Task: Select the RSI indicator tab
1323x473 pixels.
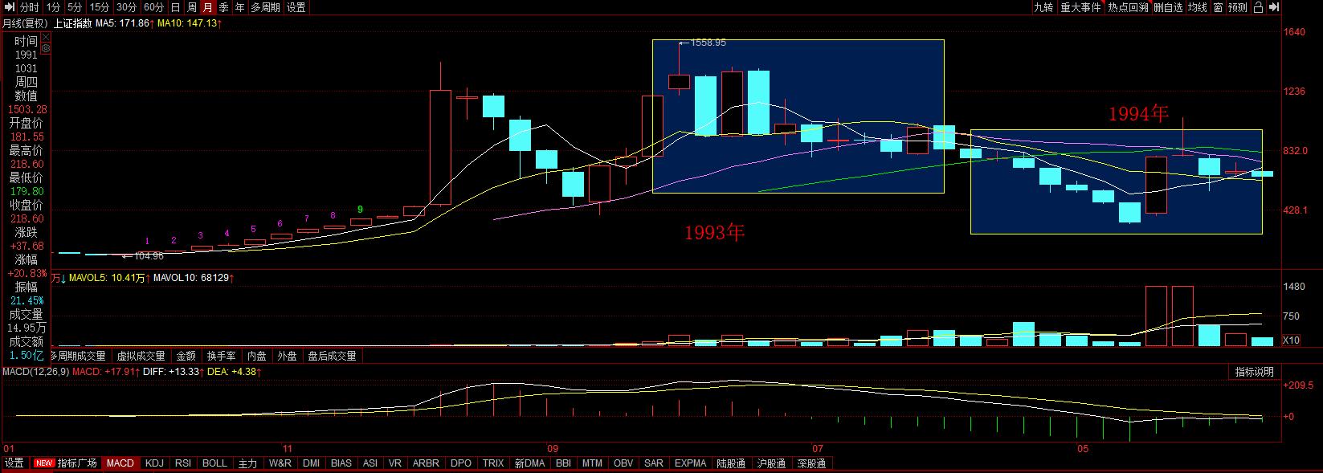Action: [x=183, y=463]
